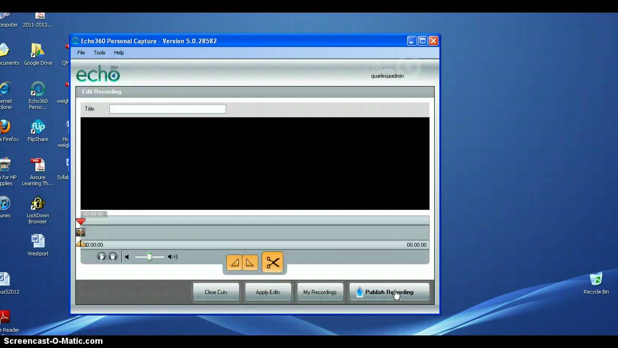Click the play button in playback controls
Image resolution: width=618 pixels, height=348 pixels.
(x=102, y=257)
